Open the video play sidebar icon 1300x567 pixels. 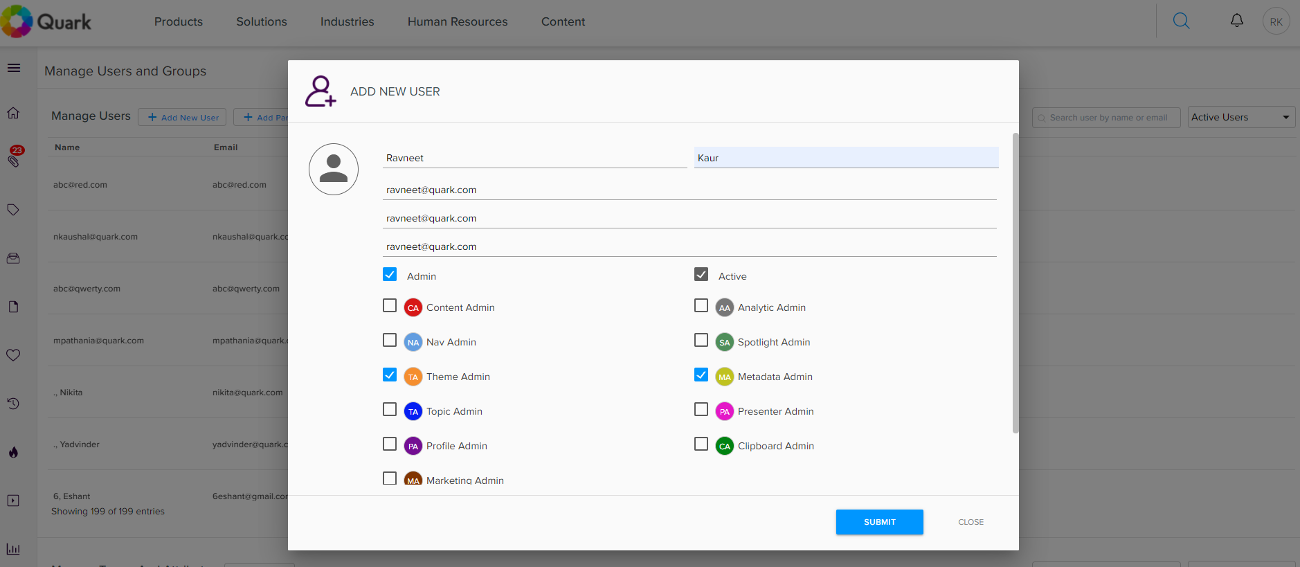(13, 501)
